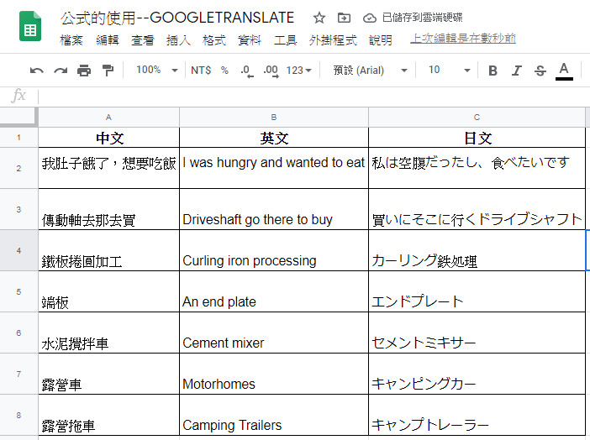Select cell Driveshaft go there to buy

pos(274,209)
